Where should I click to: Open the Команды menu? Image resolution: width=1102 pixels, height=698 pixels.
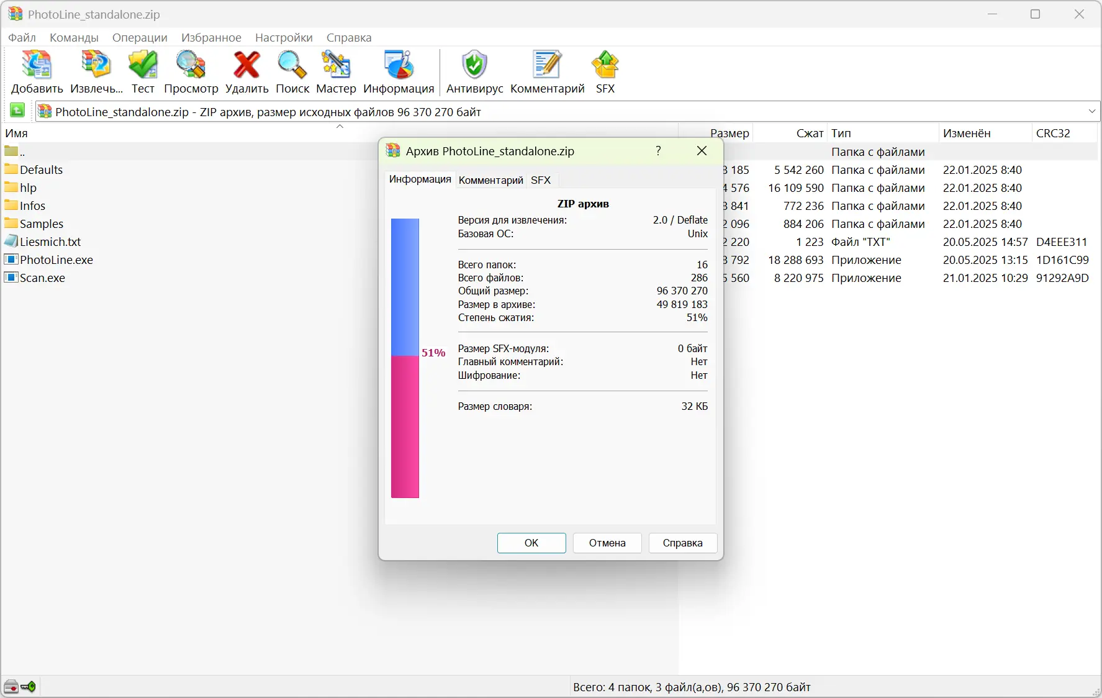tap(74, 37)
